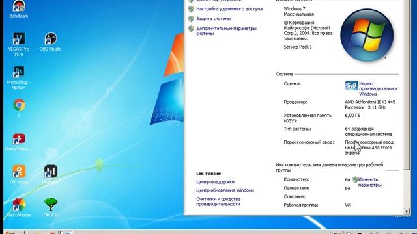
Task: Click shield icon beside Настройка удаленного доступа
Action: coord(191,9)
